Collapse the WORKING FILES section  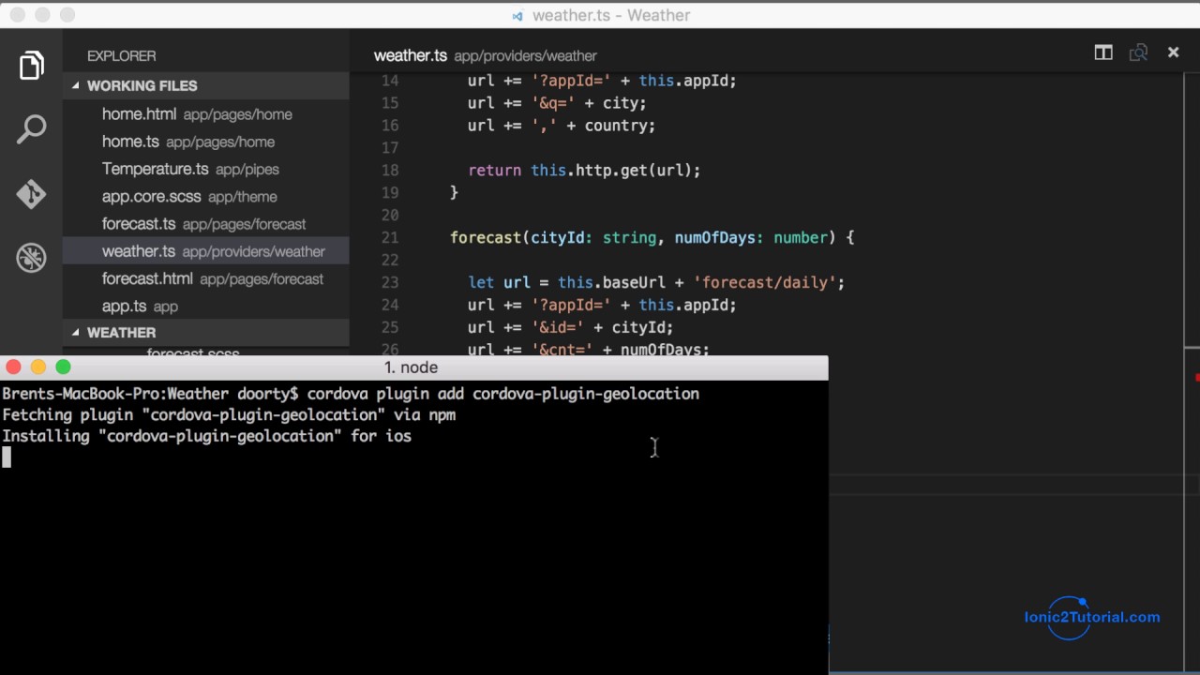206,85
